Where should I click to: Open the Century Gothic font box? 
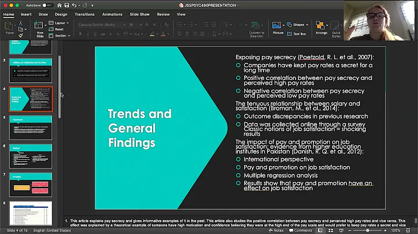pyautogui.click(x=102, y=25)
